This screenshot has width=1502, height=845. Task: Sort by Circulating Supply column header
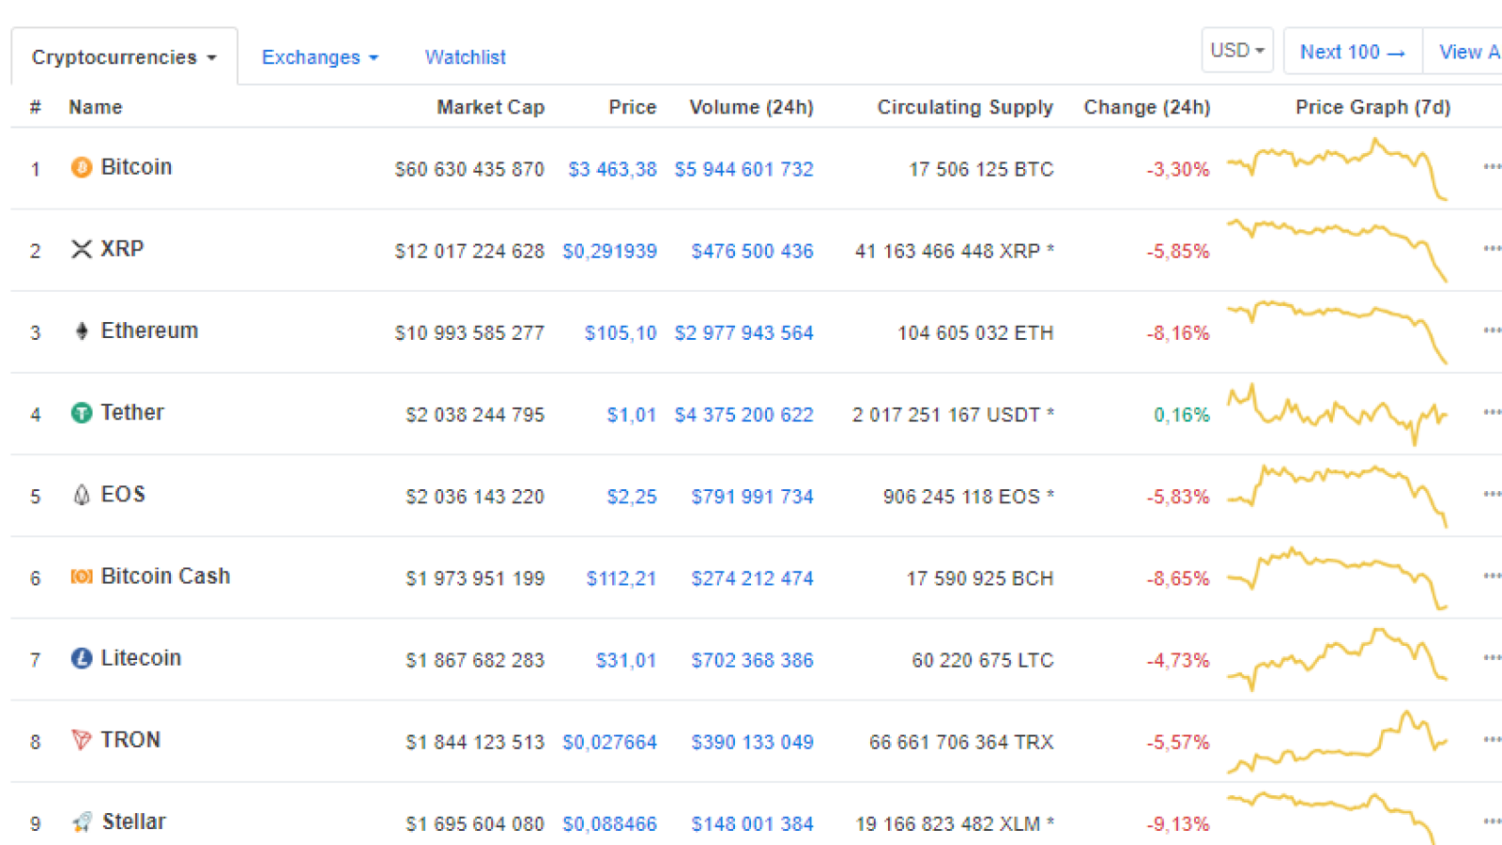[965, 107]
